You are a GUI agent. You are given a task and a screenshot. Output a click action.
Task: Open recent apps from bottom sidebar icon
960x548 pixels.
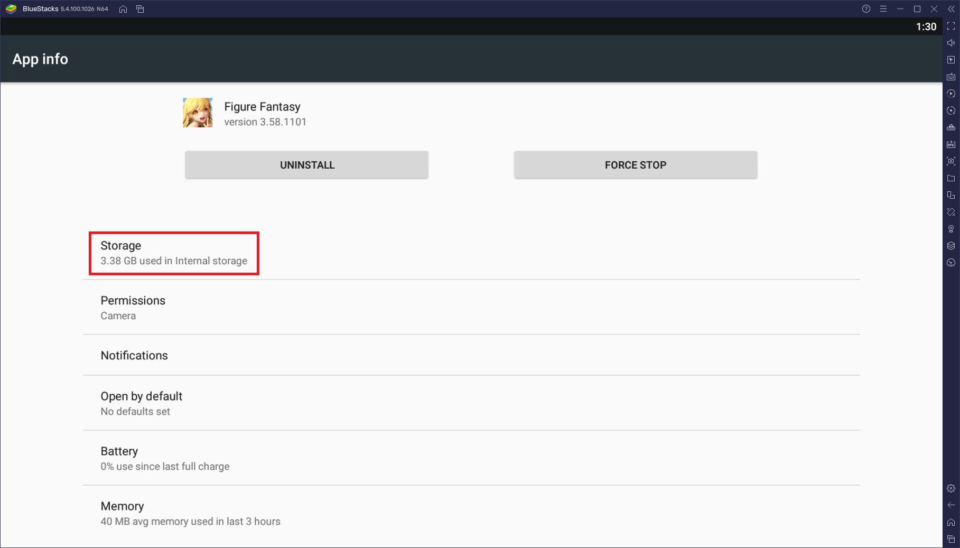point(951,539)
